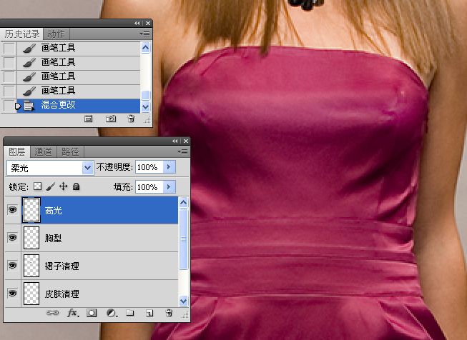Click 皮肤清理 layer thumbnail
The image size is (467, 340).
pyautogui.click(x=31, y=294)
